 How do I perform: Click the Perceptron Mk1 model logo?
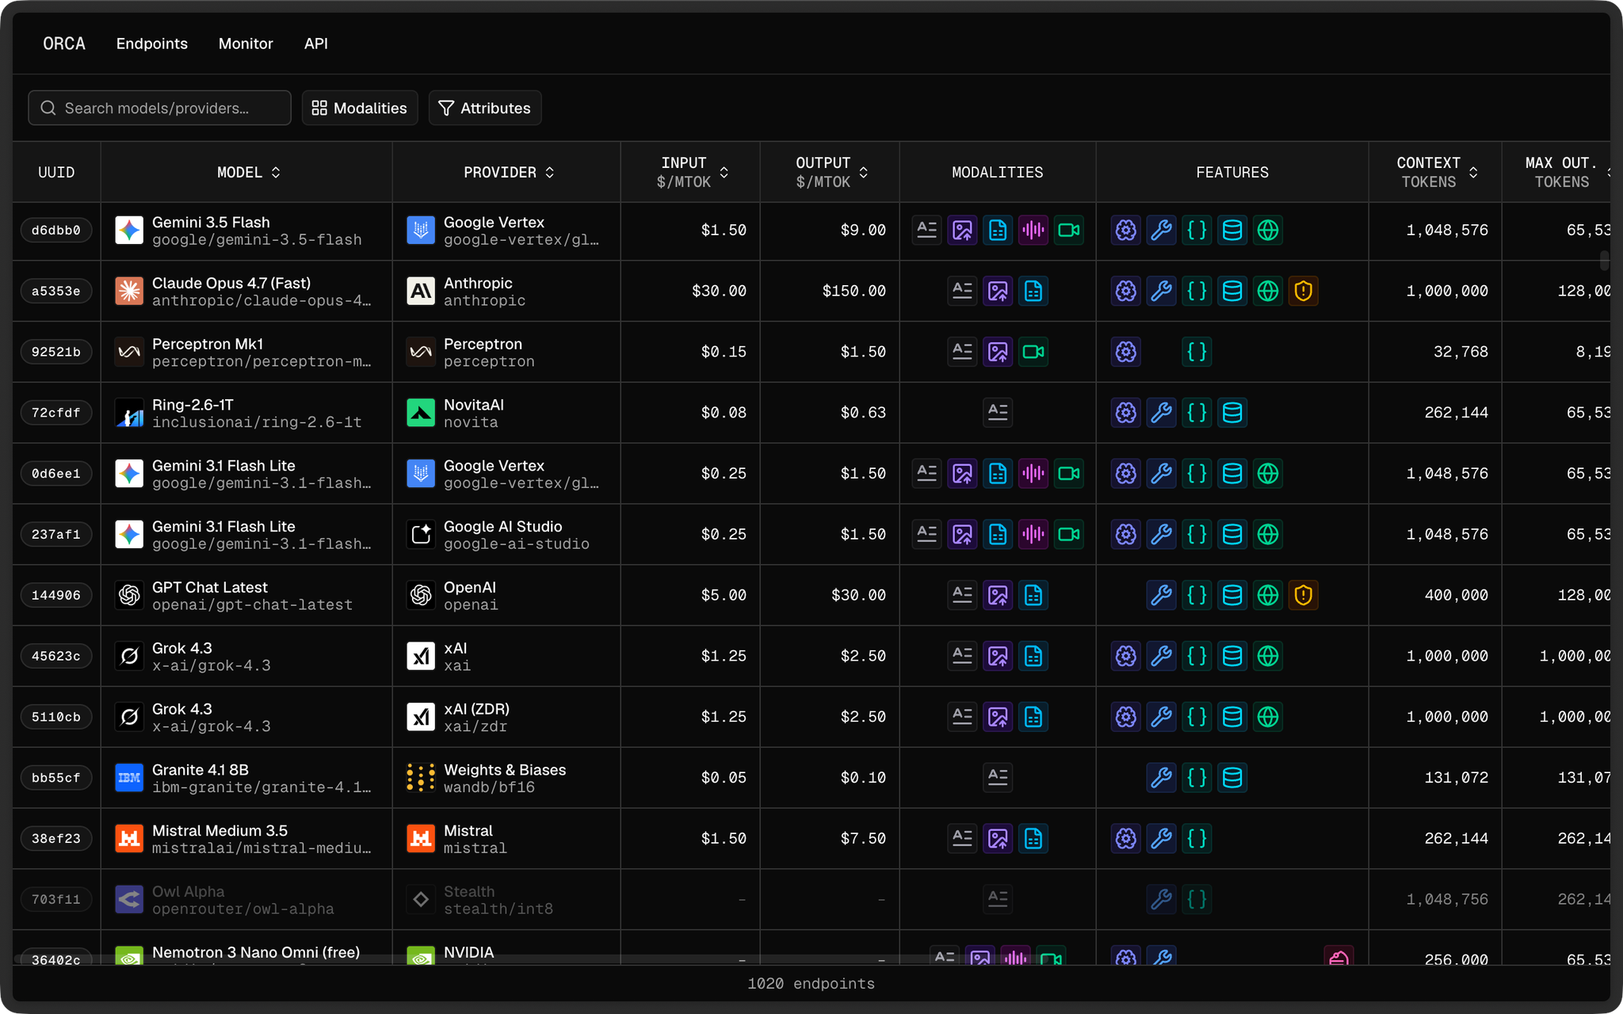point(129,352)
